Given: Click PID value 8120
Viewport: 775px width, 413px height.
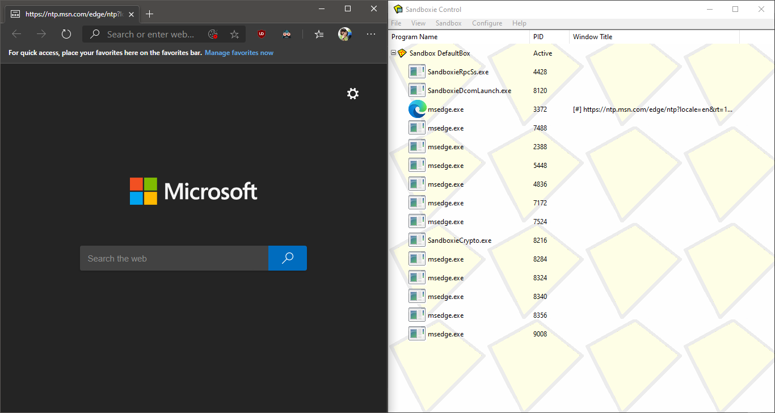Looking at the screenshot, I should point(540,91).
